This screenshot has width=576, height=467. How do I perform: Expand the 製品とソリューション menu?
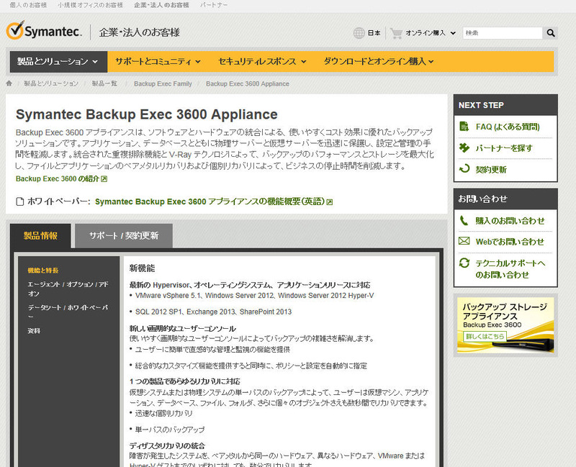click(x=58, y=62)
